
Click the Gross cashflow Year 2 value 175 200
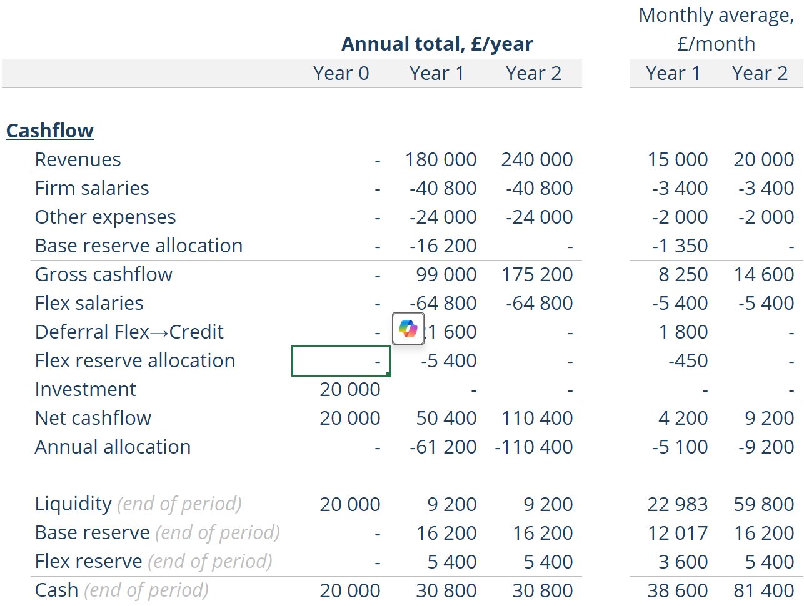click(537, 274)
